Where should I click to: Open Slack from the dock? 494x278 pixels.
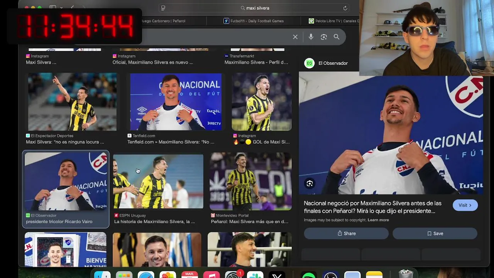tap(255, 275)
